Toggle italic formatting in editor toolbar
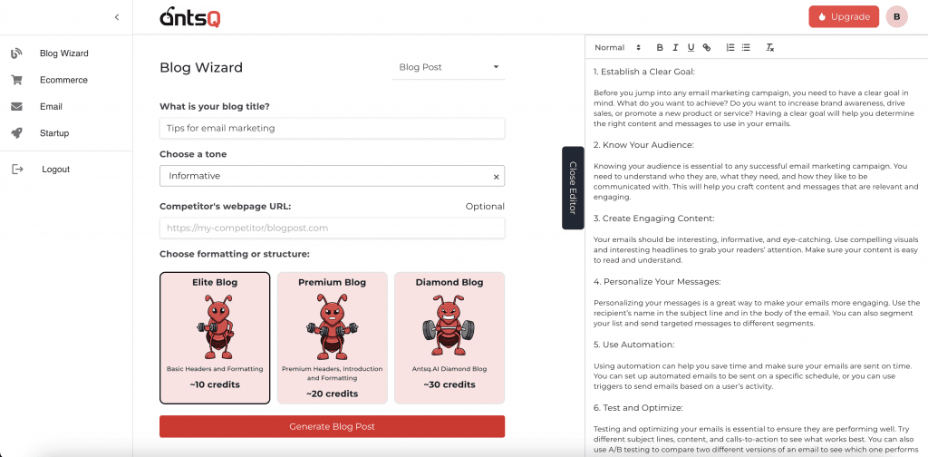 pyautogui.click(x=675, y=47)
